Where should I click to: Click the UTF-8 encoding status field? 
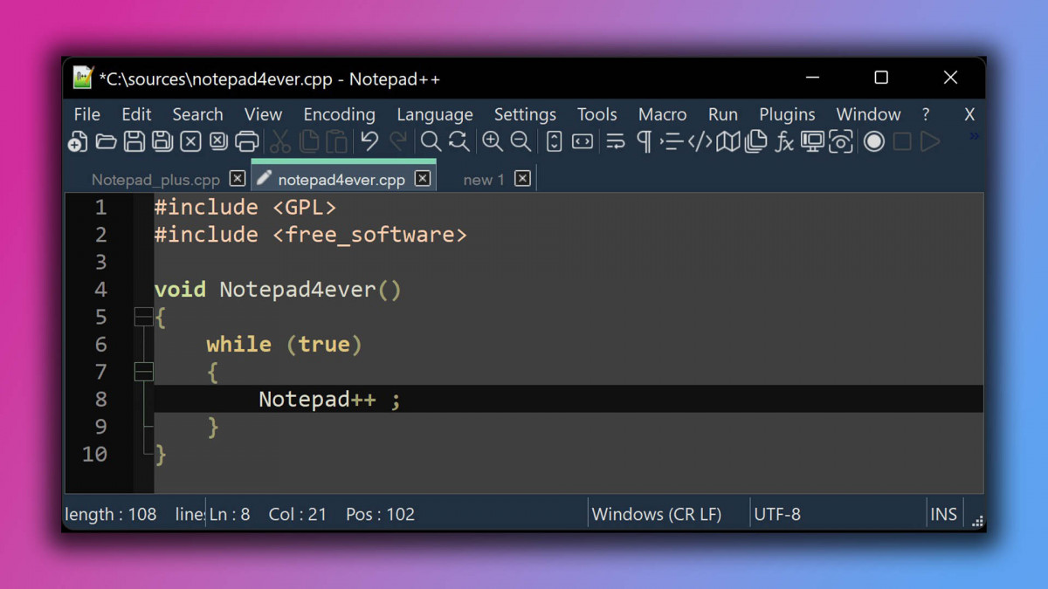point(777,514)
